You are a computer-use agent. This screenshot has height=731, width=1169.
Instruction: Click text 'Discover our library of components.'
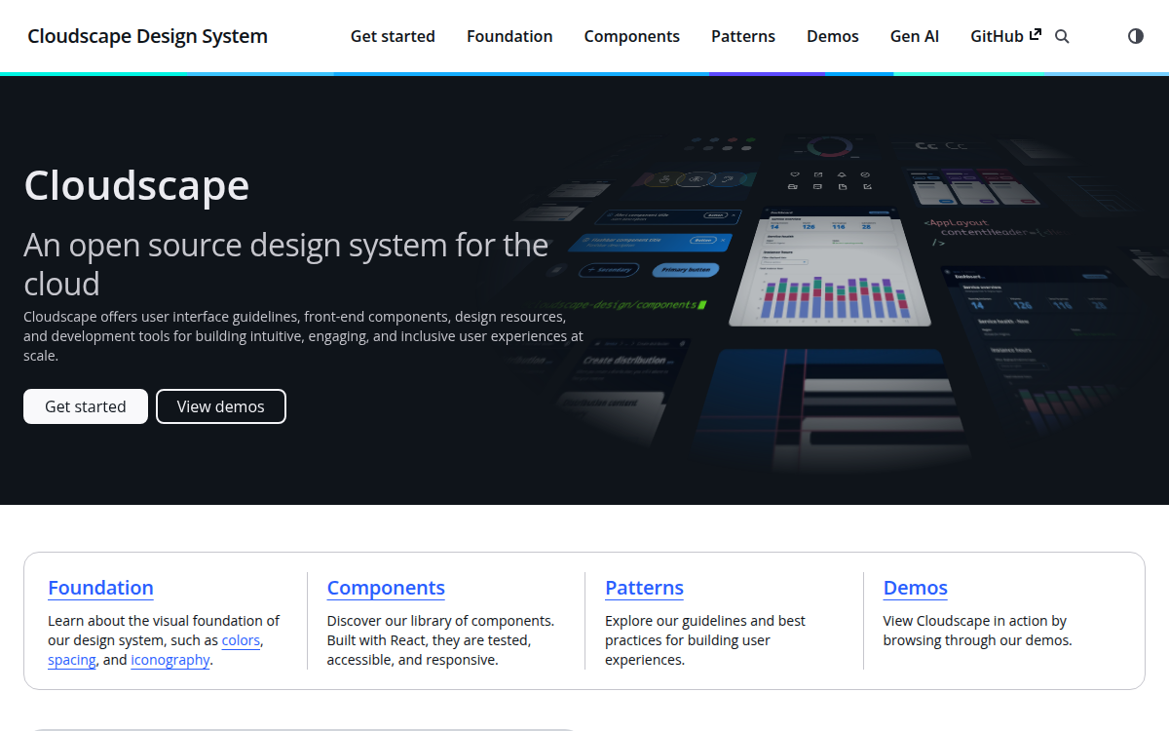click(x=440, y=621)
